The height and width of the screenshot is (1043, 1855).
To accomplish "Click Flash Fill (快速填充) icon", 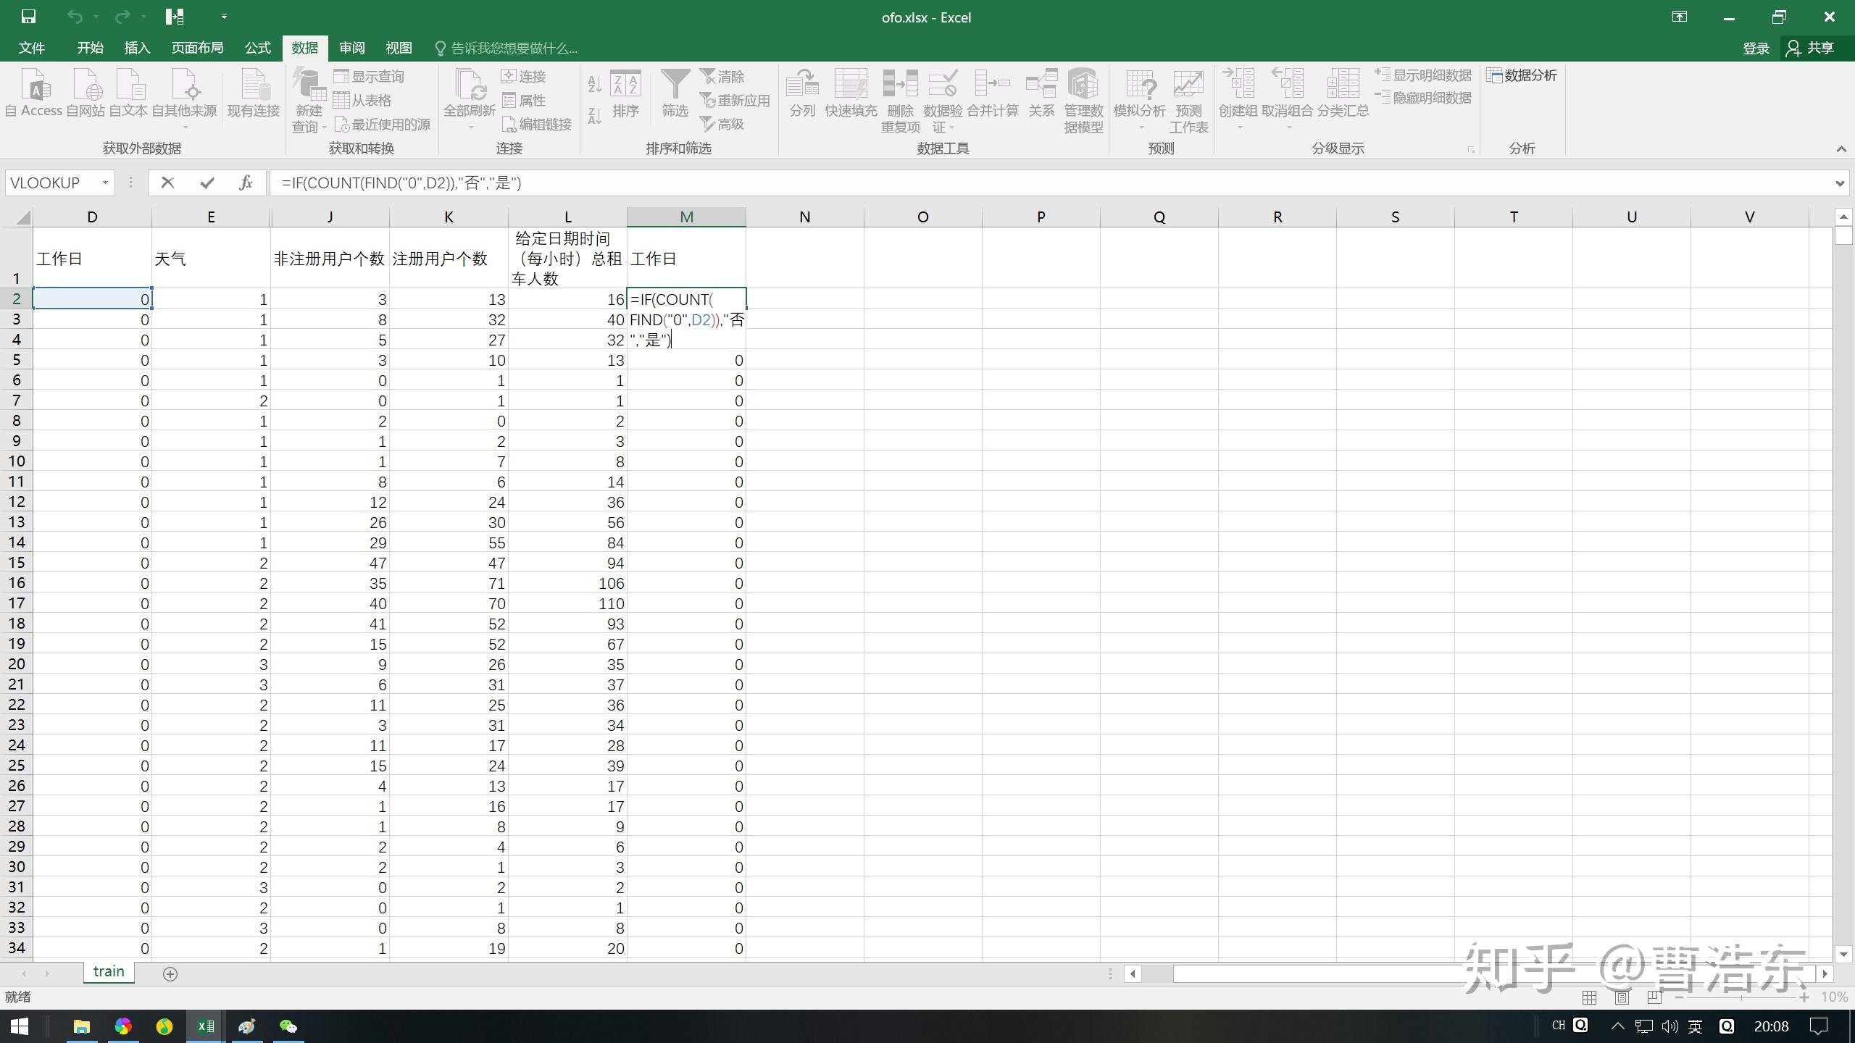I will (851, 93).
